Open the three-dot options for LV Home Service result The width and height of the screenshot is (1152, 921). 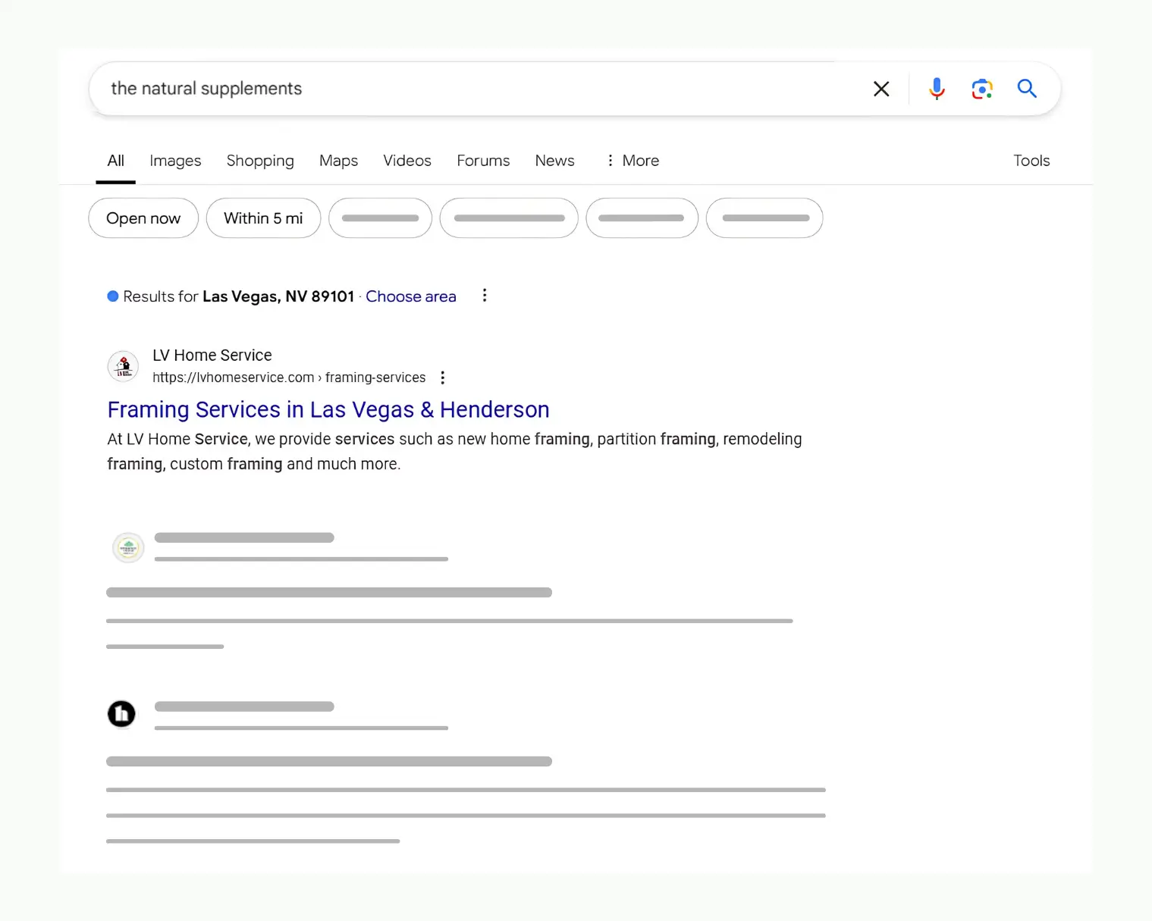(x=442, y=377)
